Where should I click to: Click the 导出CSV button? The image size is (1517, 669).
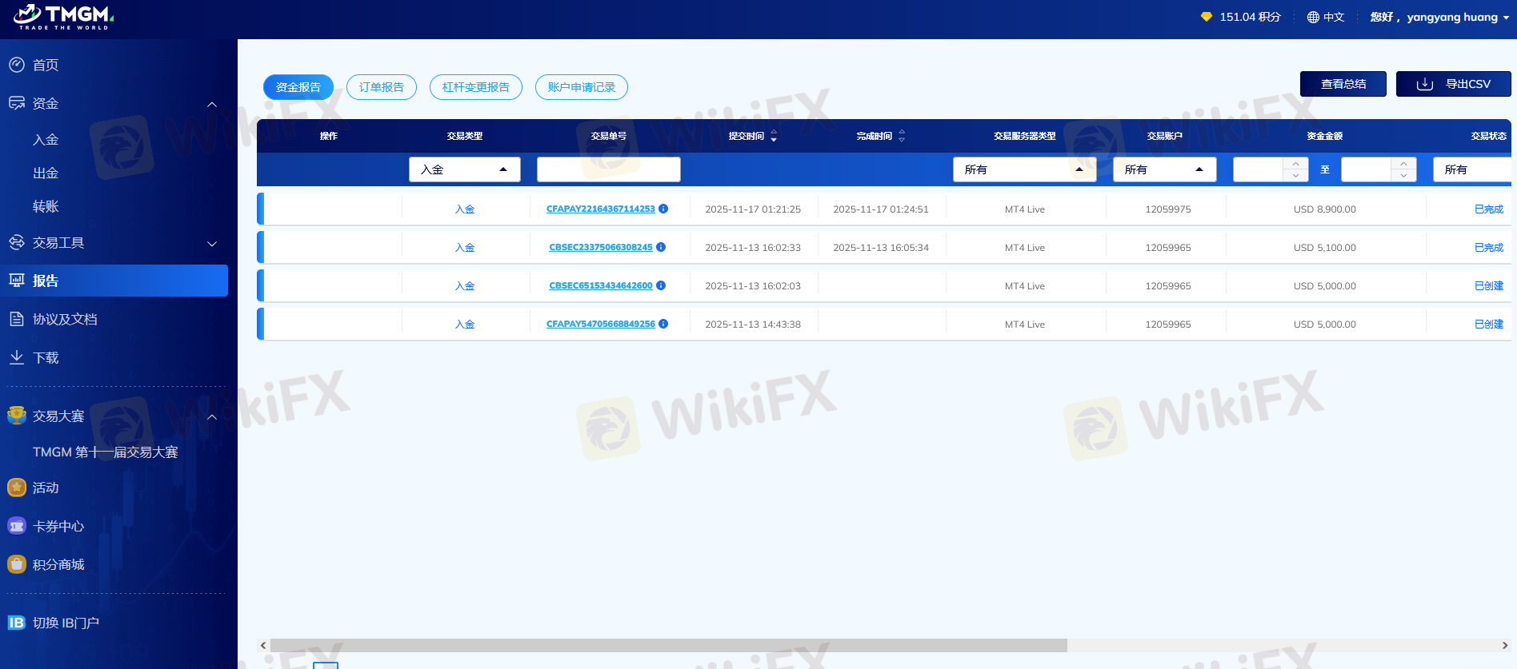pyautogui.click(x=1453, y=84)
